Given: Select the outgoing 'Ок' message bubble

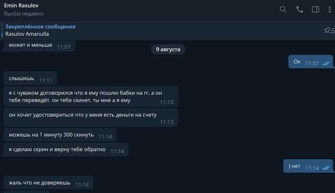Looking at the screenshot, I should pos(311,62).
